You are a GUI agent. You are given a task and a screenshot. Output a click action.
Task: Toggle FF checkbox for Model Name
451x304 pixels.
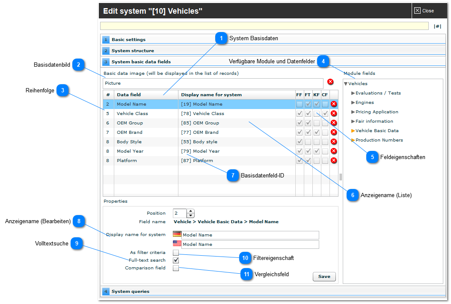[x=300, y=104]
